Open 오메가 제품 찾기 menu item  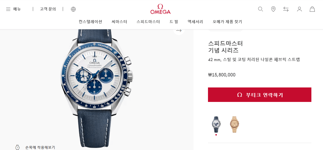tap(227, 22)
